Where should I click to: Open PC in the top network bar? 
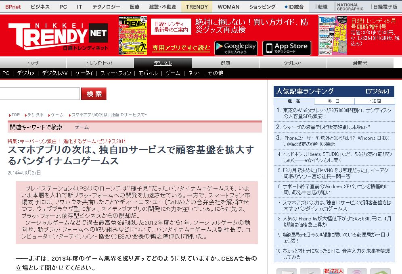(x=63, y=7)
